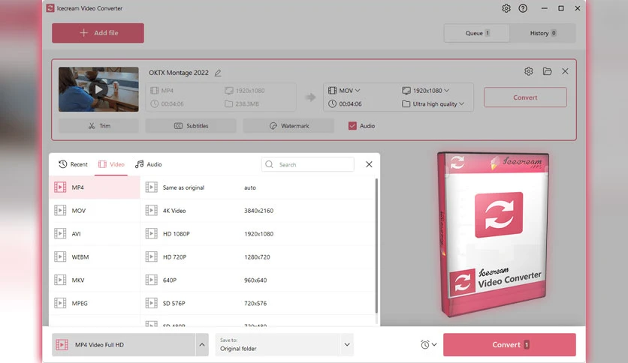Screen dimensions: 628x363
Task: Click the 640P film icon
Action: 152,280
